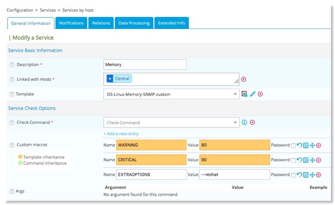Expand the Check Command dropdown
The height and width of the screenshot is (205, 335).
(236, 123)
